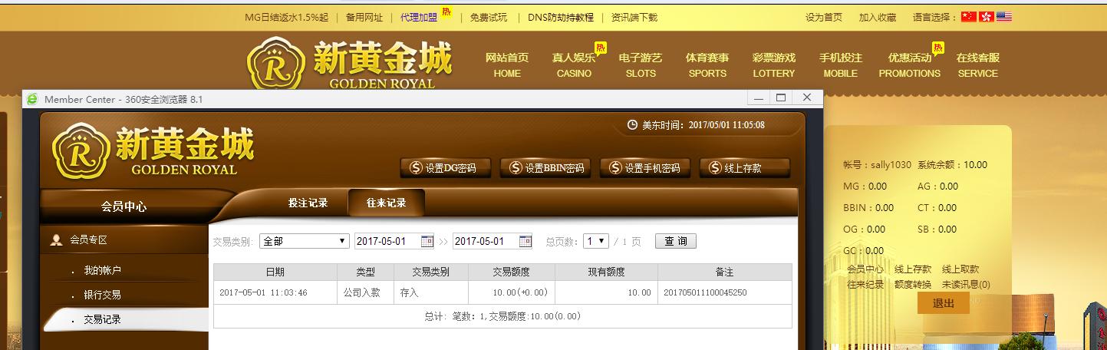The height and width of the screenshot is (350, 1107).
Task: Click the 日期 column header
Action: tap(275, 272)
